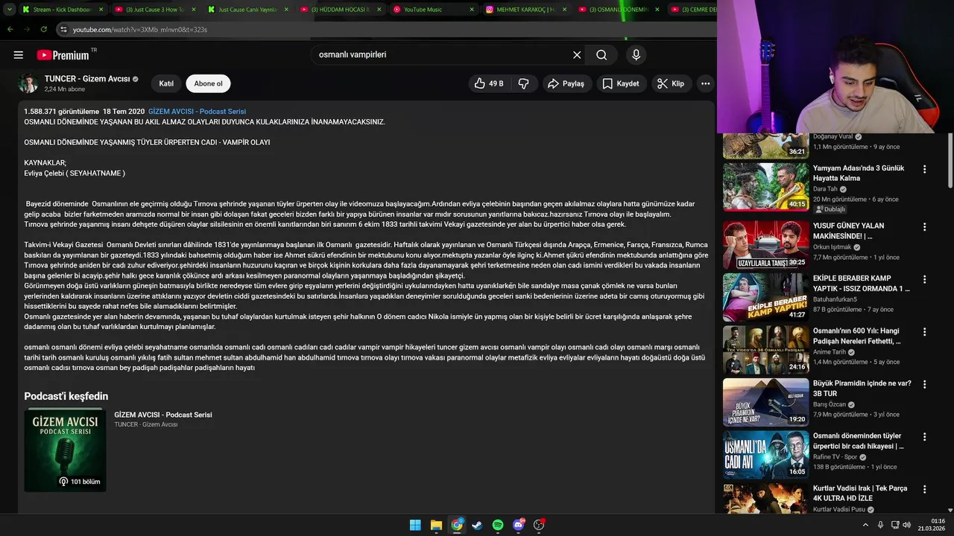Click the sidebar scrollbar thumb
This screenshot has width=954, height=536.
point(950,160)
